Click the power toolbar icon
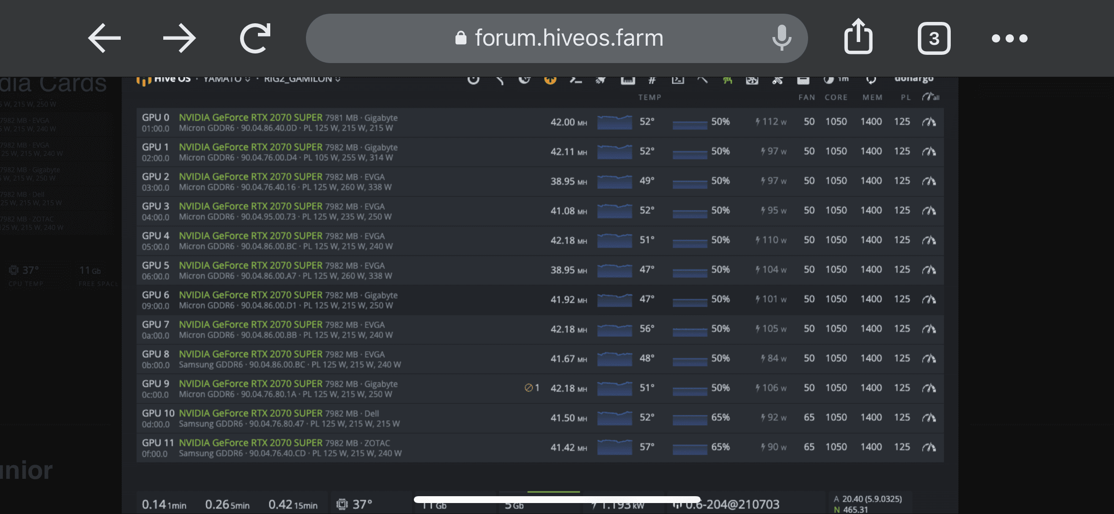 pyautogui.click(x=473, y=80)
